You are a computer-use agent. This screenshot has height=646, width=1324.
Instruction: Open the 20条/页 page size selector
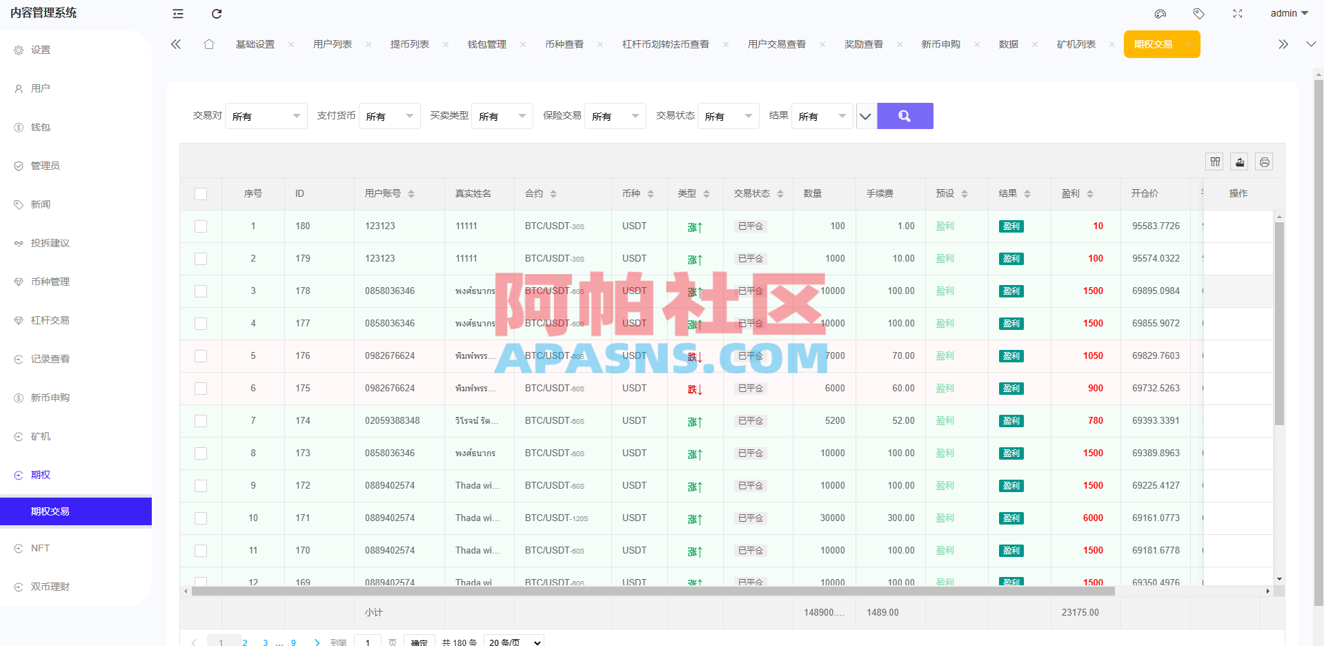coord(513,642)
